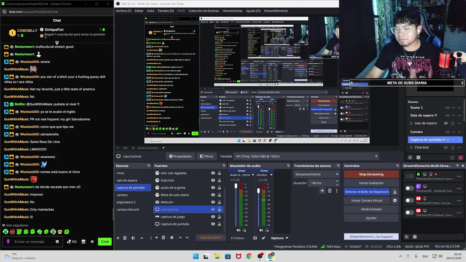Delete selected scene with Escenas trash icon
466x262 pixels.
(x=125, y=238)
